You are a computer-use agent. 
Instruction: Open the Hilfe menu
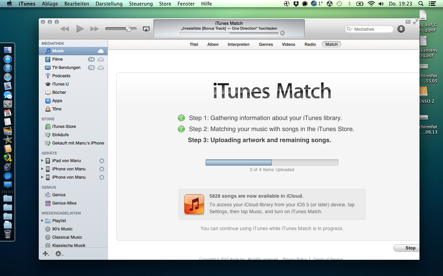(207, 4)
